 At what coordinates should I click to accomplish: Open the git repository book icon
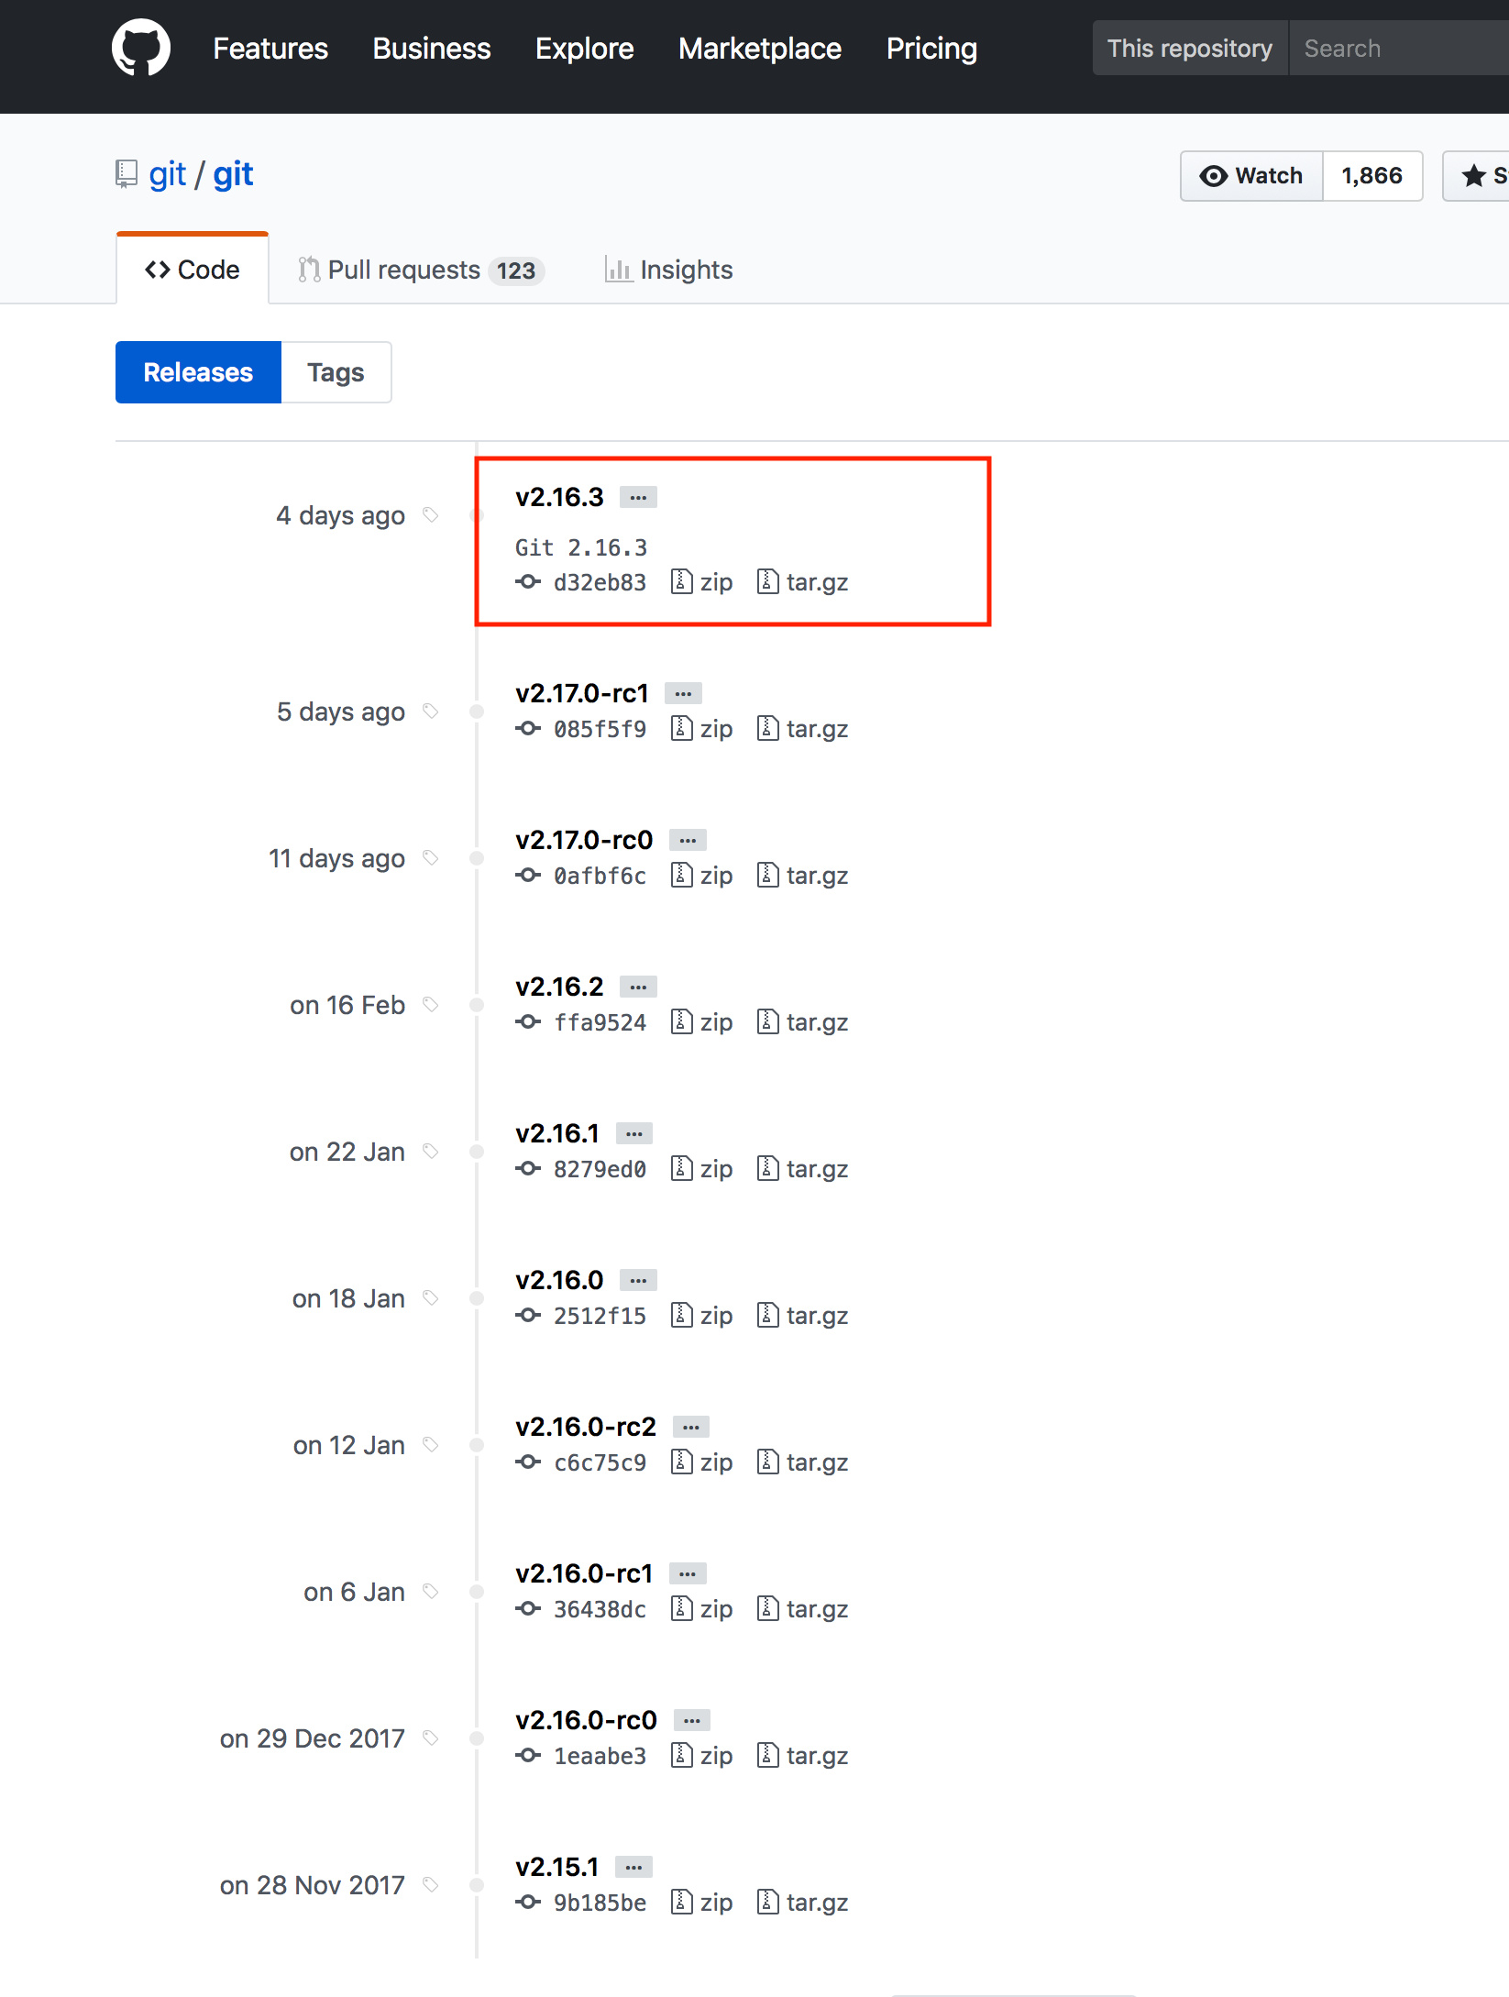(x=126, y=173)
